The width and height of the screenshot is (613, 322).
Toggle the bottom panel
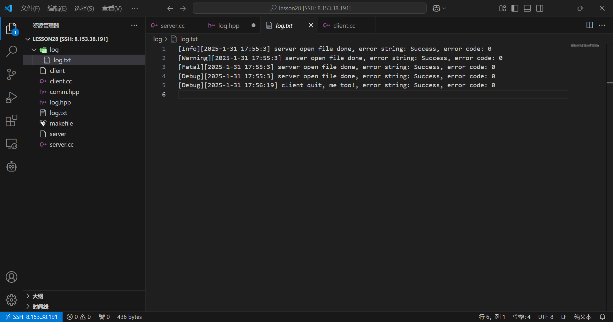(527, 8)
